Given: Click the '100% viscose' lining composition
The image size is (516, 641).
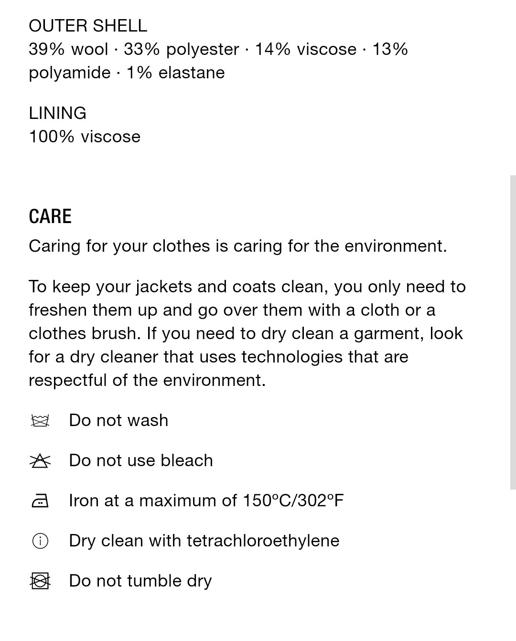Looking at the screenshot, I should tap(85, 137).
